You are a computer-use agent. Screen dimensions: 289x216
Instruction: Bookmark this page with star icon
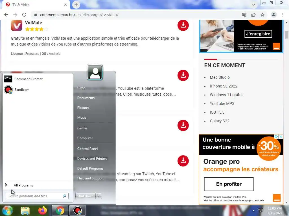click(x=262, y=15)
